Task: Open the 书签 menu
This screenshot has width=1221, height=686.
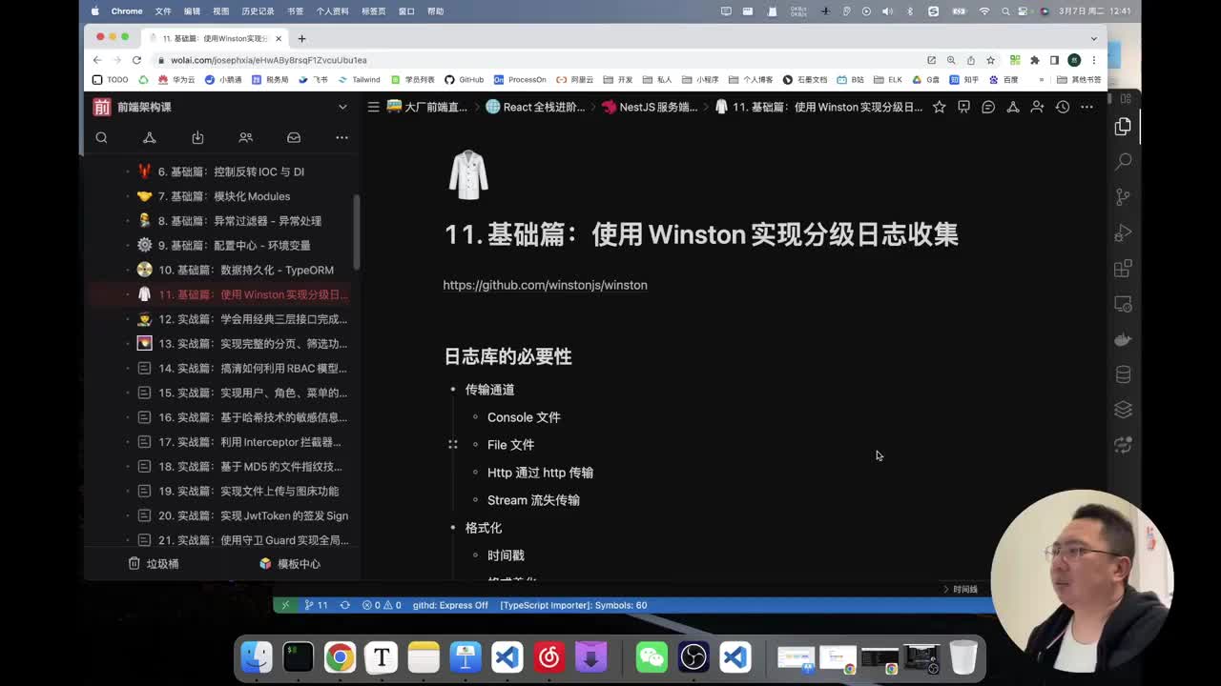Action: coord(296,11)
